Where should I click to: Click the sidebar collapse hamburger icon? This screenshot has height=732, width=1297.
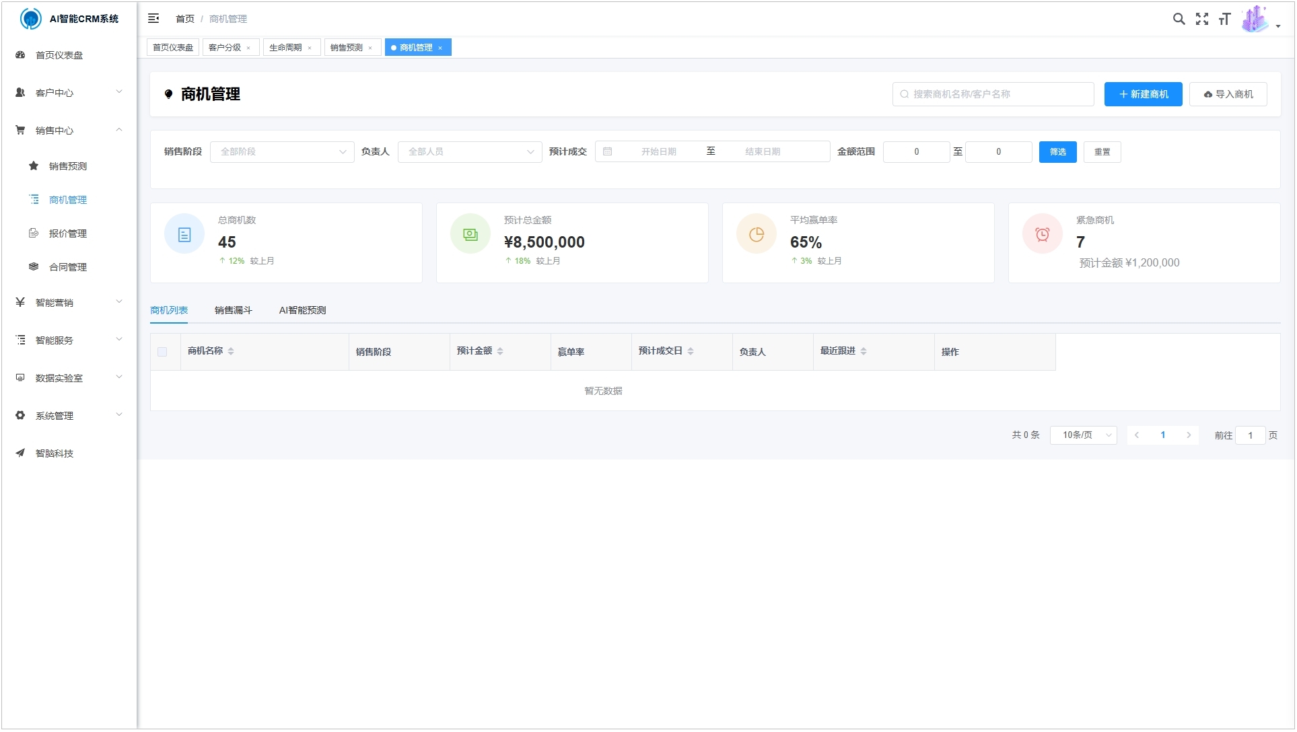pos(153,18)
